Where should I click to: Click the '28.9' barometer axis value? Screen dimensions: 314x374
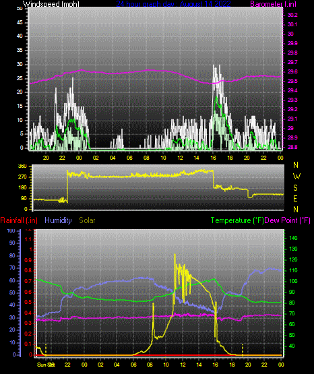coord(292,138)
